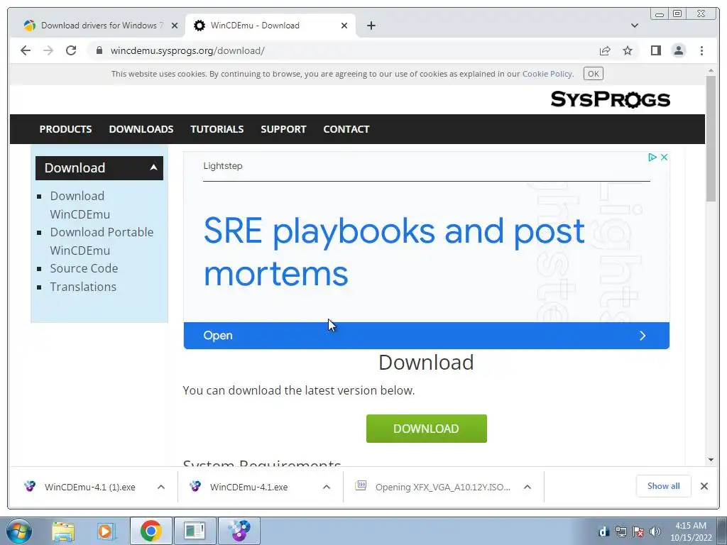Click SRE playbooks ad headline
The image size is (727, 545).
tap(393, 252)
